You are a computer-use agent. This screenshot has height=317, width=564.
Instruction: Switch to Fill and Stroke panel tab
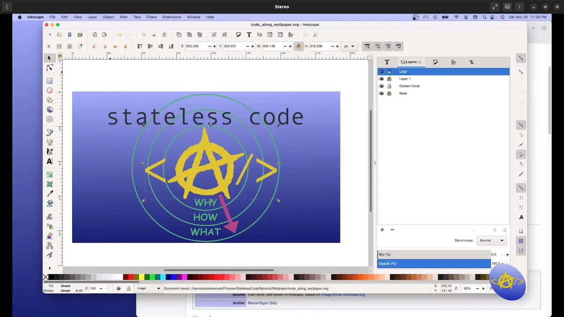coord(435,62)
